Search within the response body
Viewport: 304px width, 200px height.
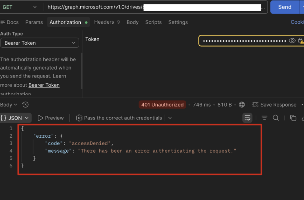click(276, 118)
